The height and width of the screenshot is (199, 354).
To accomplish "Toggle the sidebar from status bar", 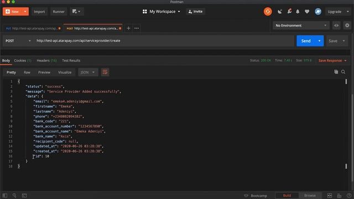I will [5, 195].
